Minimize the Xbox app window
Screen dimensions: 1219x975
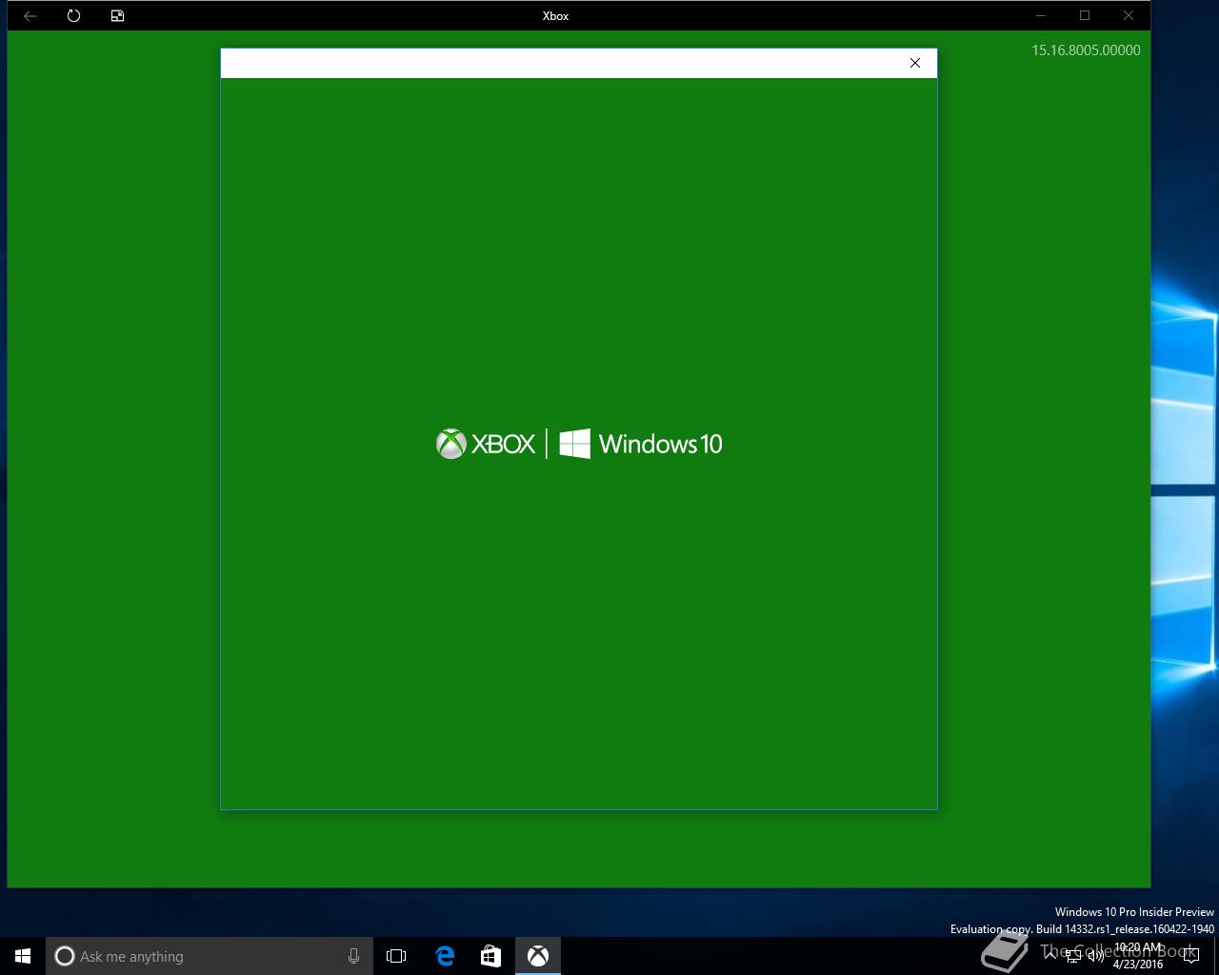(x=1041, y=15)
